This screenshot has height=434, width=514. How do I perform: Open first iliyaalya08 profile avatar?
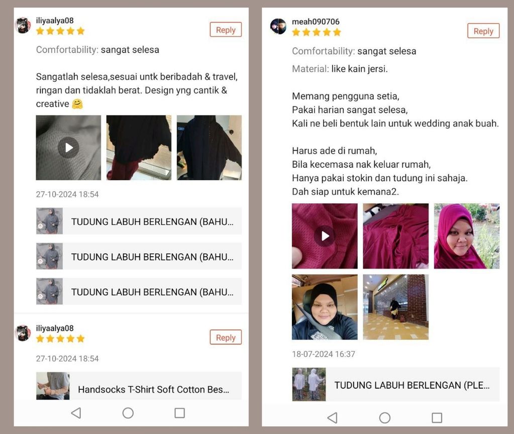pyautogui.click(x=23, y=25)
